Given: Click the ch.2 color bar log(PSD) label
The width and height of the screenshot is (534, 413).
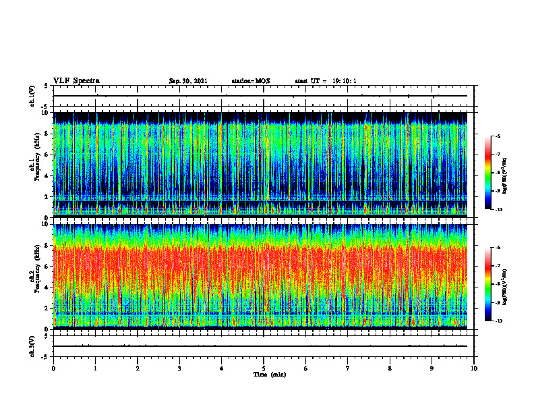Looking at the screenshot, I should [505, 287].
